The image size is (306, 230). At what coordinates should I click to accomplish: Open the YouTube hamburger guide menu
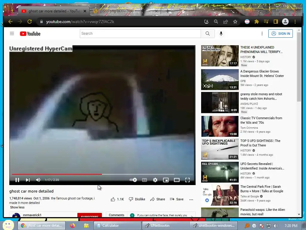pyautogui.click(x=12, y=34)
